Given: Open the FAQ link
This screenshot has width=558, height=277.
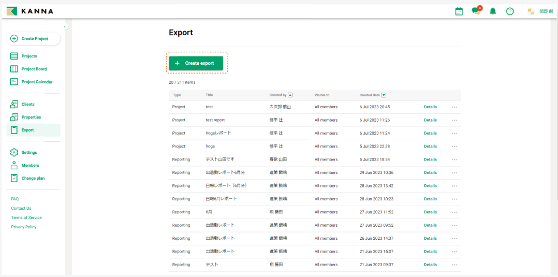Looking at the screenshot, I should 15,199.
